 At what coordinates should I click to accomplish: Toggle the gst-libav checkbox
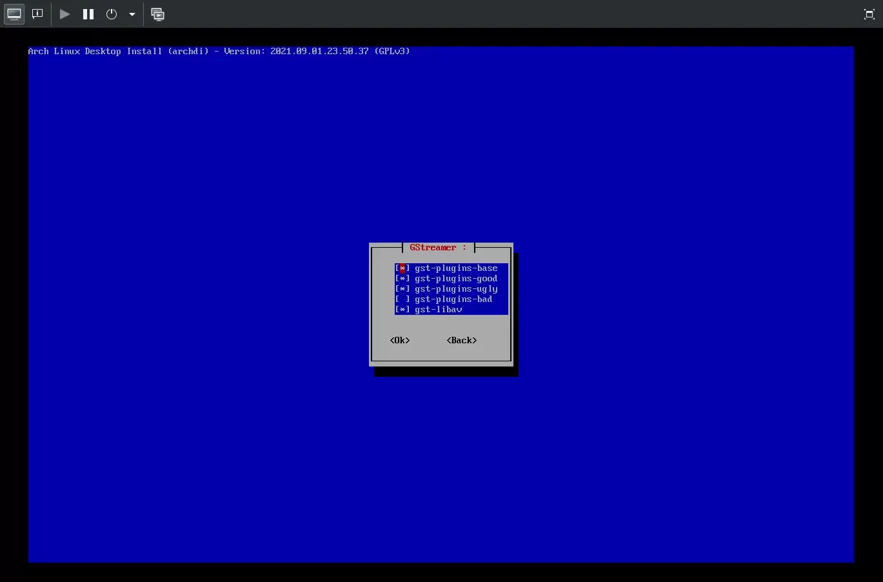pos(402,310)
